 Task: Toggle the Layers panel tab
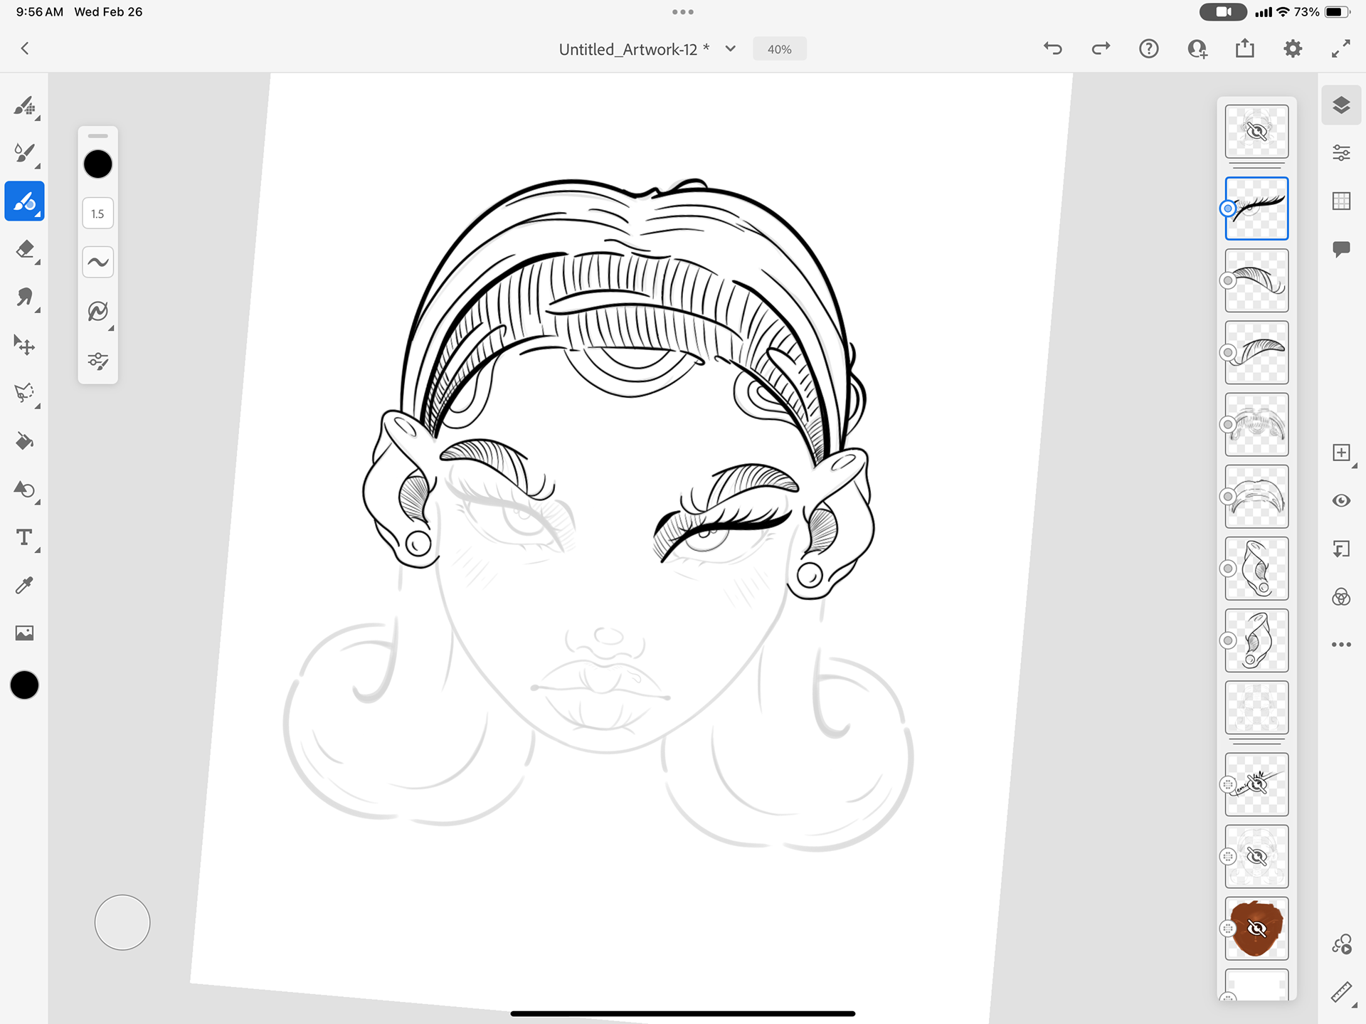(1341, 105)
